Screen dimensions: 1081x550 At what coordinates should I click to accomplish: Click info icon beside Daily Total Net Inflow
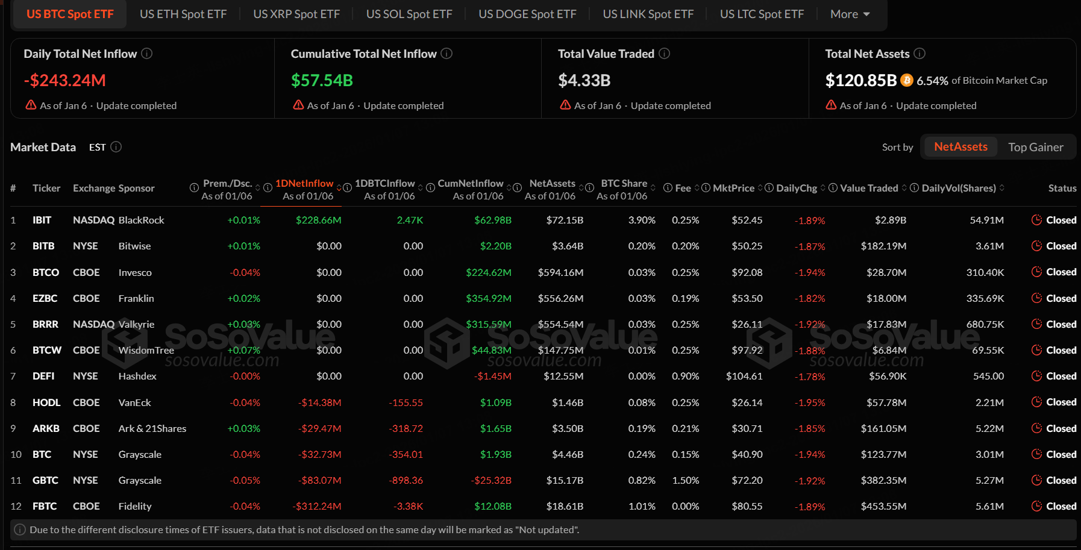[146, 54]
